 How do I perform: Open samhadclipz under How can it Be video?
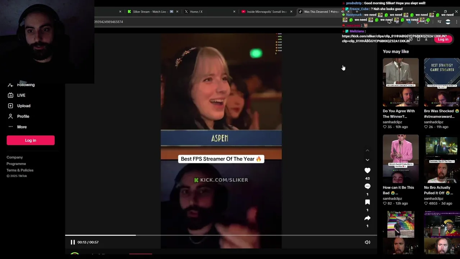[x=392, y=199]
